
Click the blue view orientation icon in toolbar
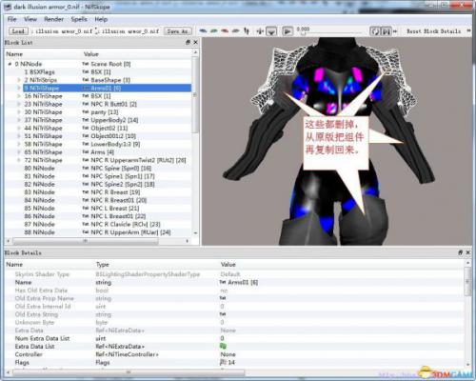tap(203, 30)
